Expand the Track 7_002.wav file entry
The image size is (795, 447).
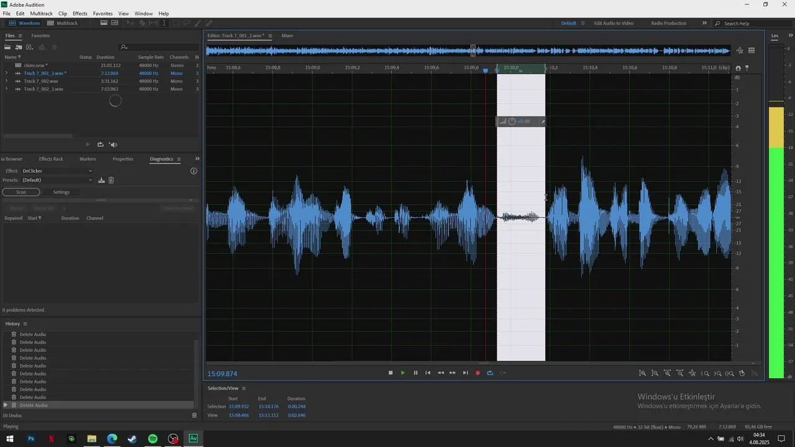(x=6, y=81)
